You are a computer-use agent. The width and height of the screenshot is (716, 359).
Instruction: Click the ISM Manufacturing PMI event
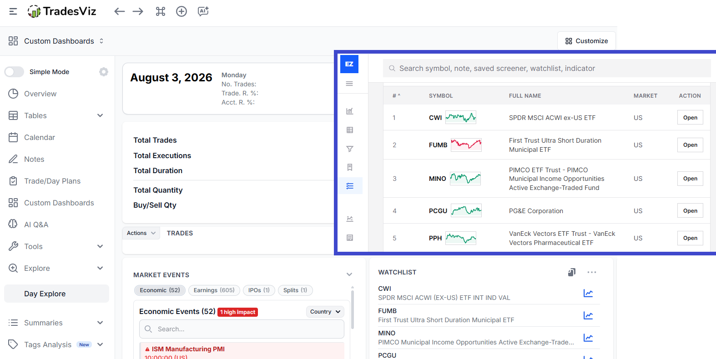click(x=188, y=349)
